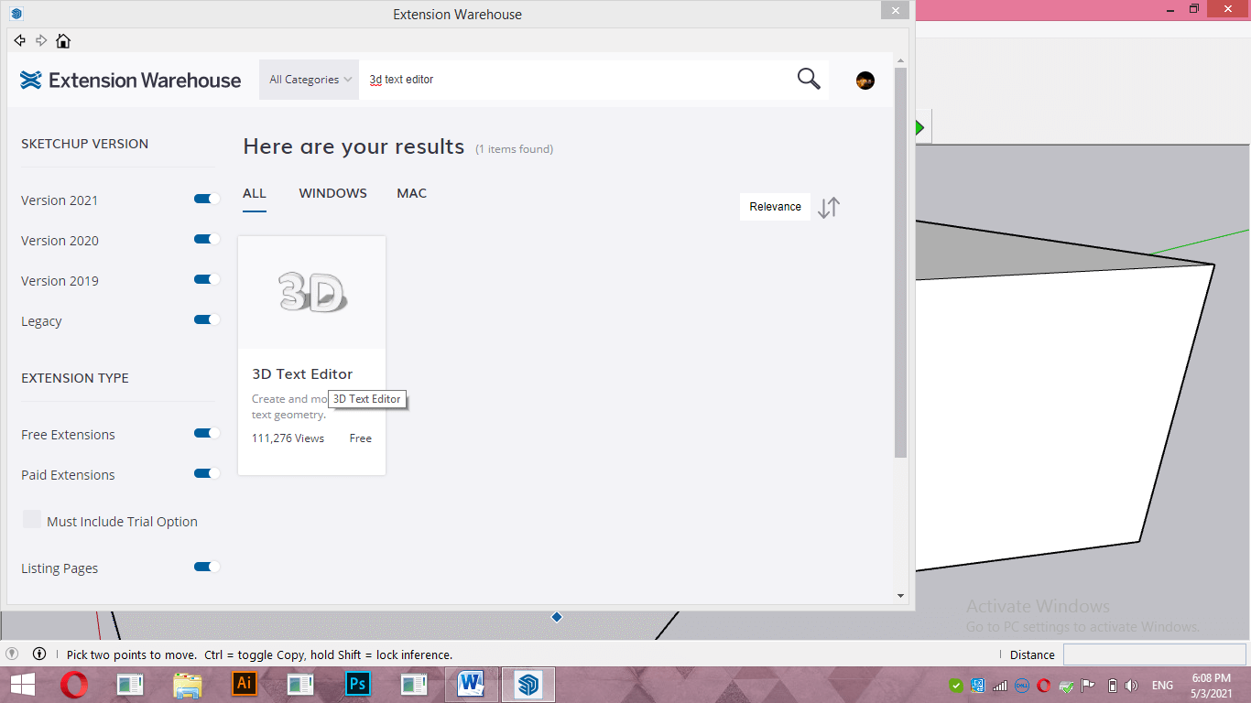Switch to Adobe Illustrator in the taskbar
The width and height of the screenshot is (1251, 703).
245,684
